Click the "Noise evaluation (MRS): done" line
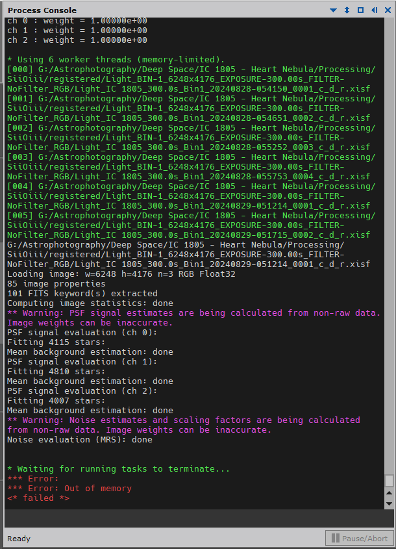Image resolution: width=396 pixels, height=549 pixels. click(80, 440)
